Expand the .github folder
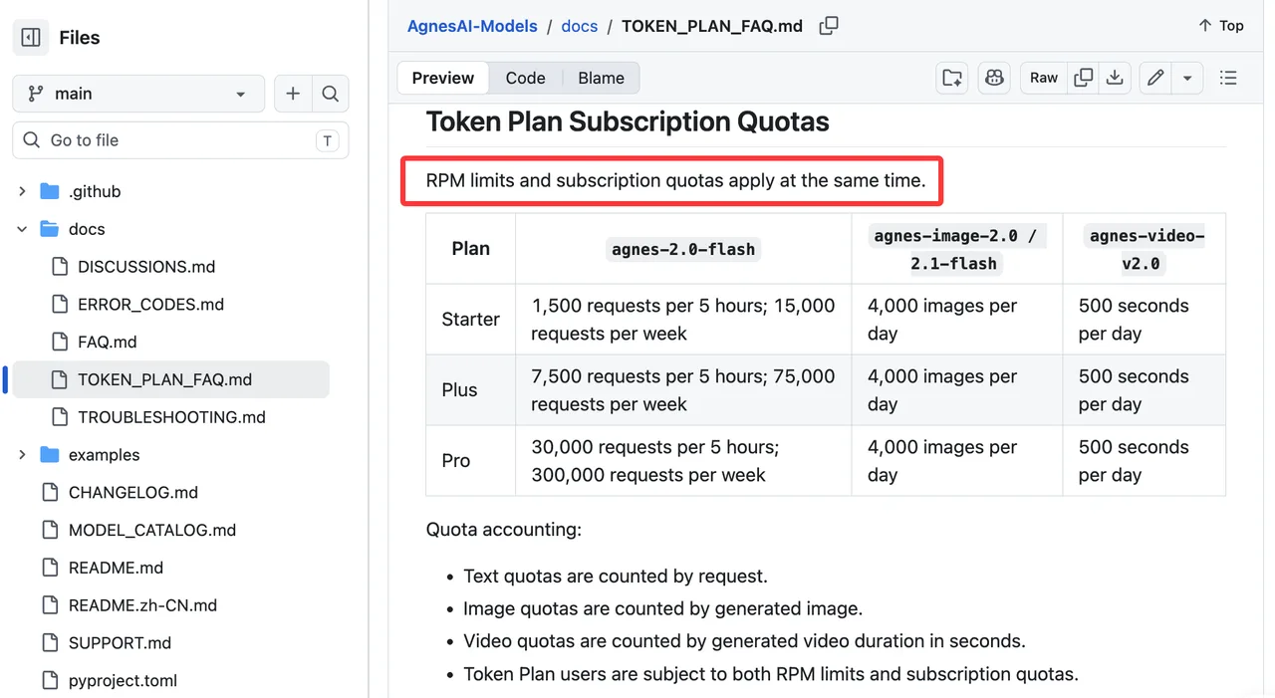The image size is (1275, 698). tap(22, 191)
